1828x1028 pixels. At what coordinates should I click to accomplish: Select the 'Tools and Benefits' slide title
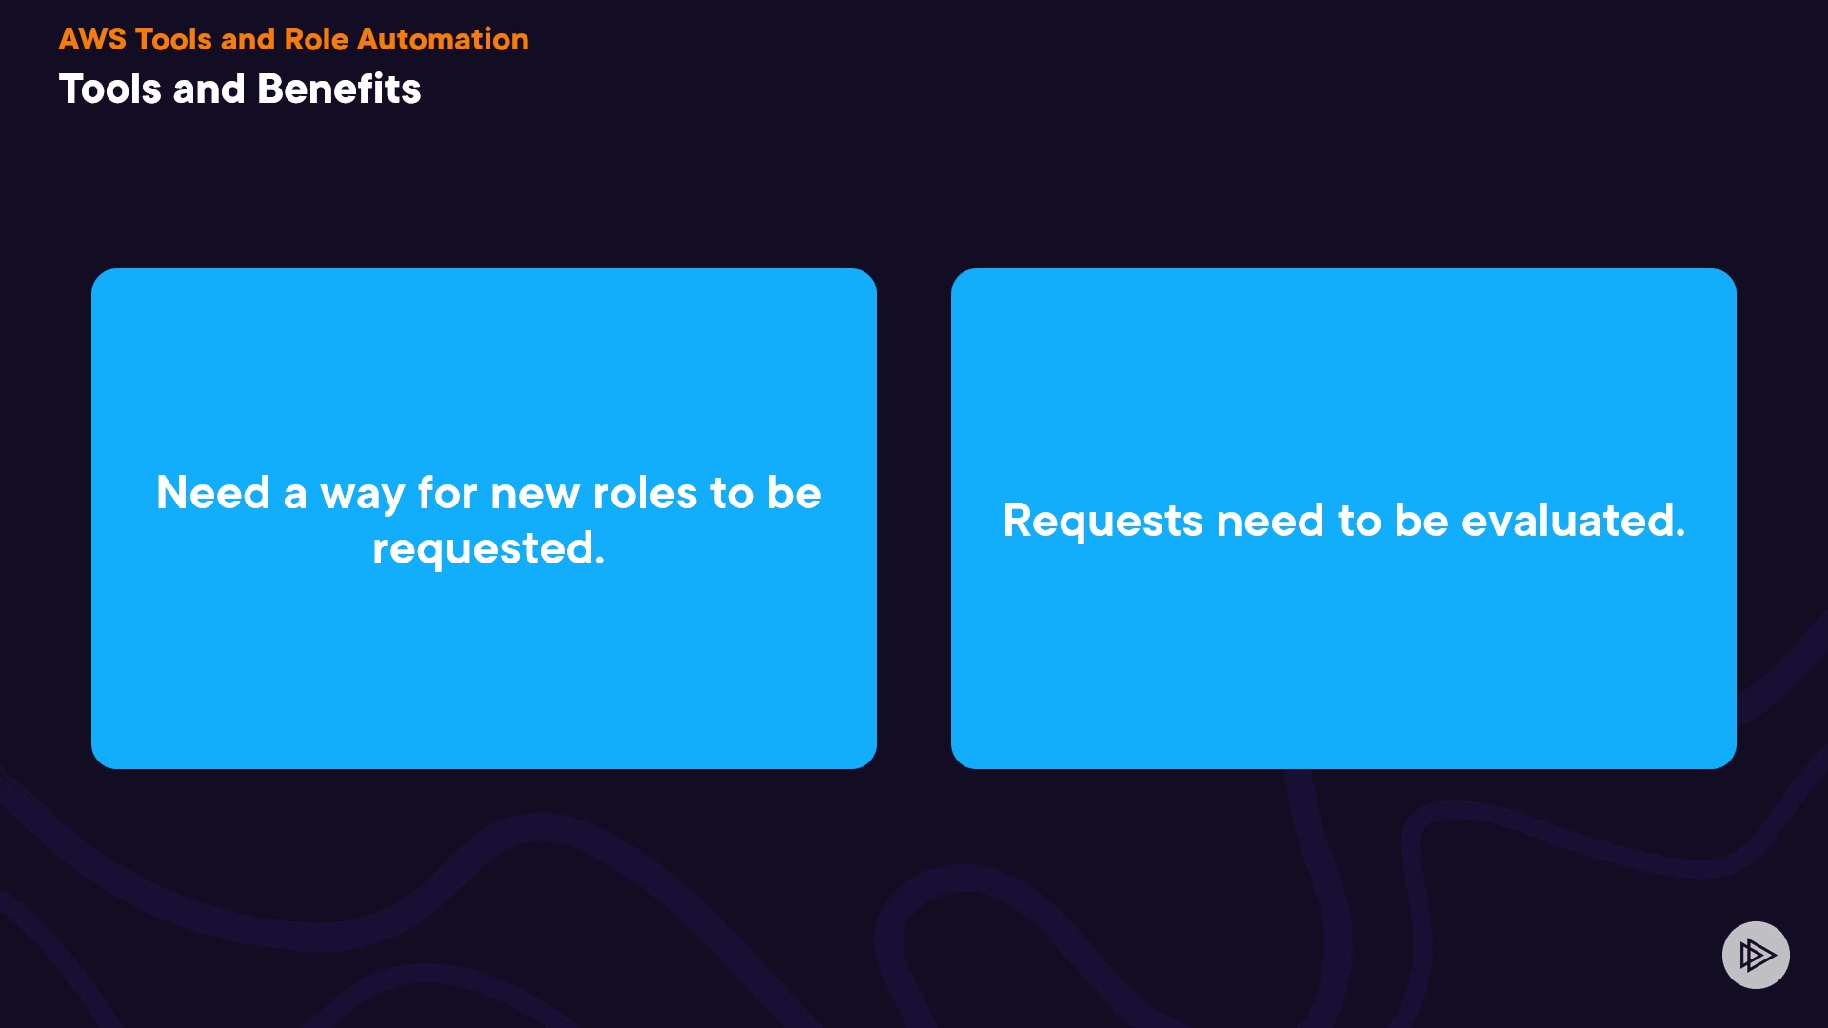tap(240, 89)
